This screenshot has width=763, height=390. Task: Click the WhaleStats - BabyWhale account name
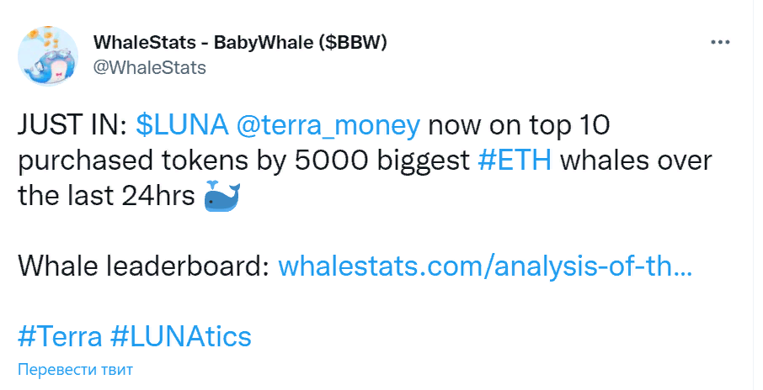pyautogui.click(x=198, y=43)
